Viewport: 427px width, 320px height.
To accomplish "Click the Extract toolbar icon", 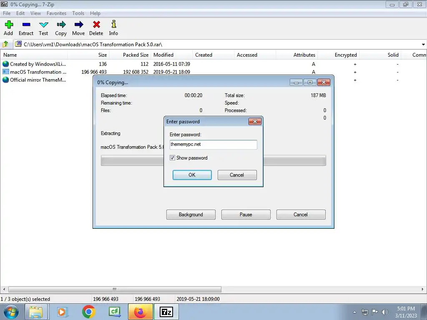I will coord(26,25).
